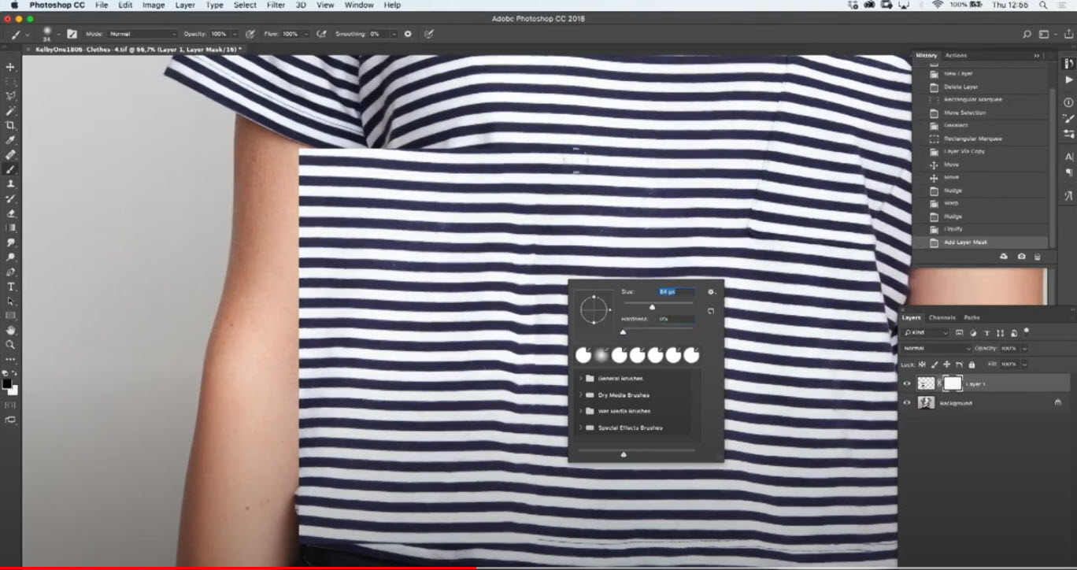Select the Pen tool
This screenshot has width=1077, height=570.
[x=10, y=272]
